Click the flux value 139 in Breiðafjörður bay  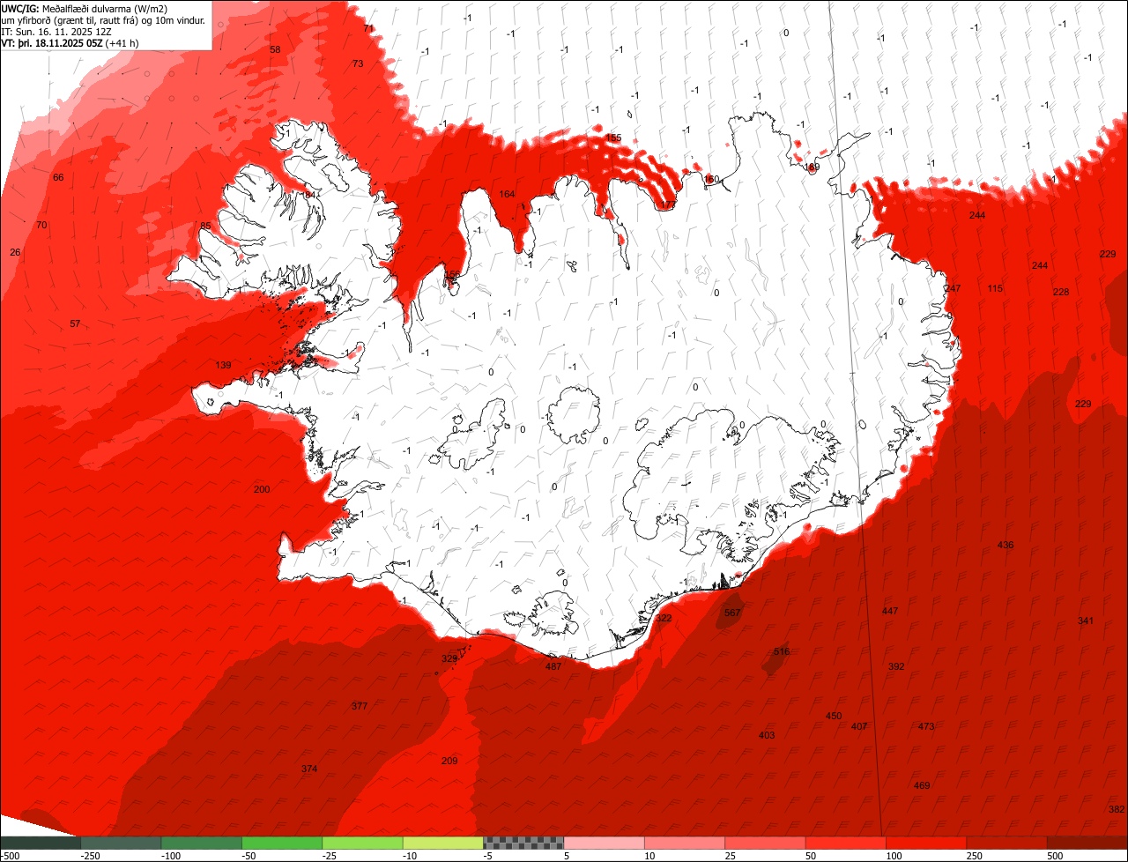223,365
